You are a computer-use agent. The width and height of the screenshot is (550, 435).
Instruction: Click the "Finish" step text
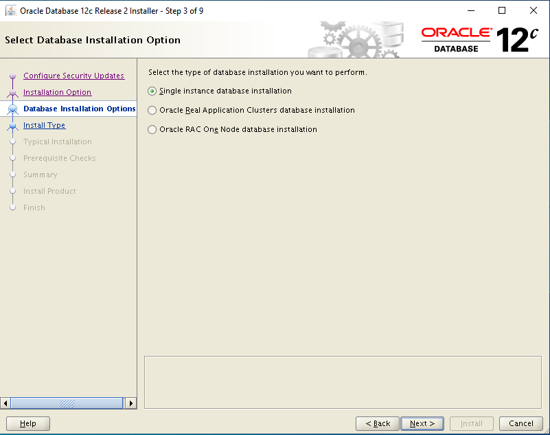coord(34,208)
